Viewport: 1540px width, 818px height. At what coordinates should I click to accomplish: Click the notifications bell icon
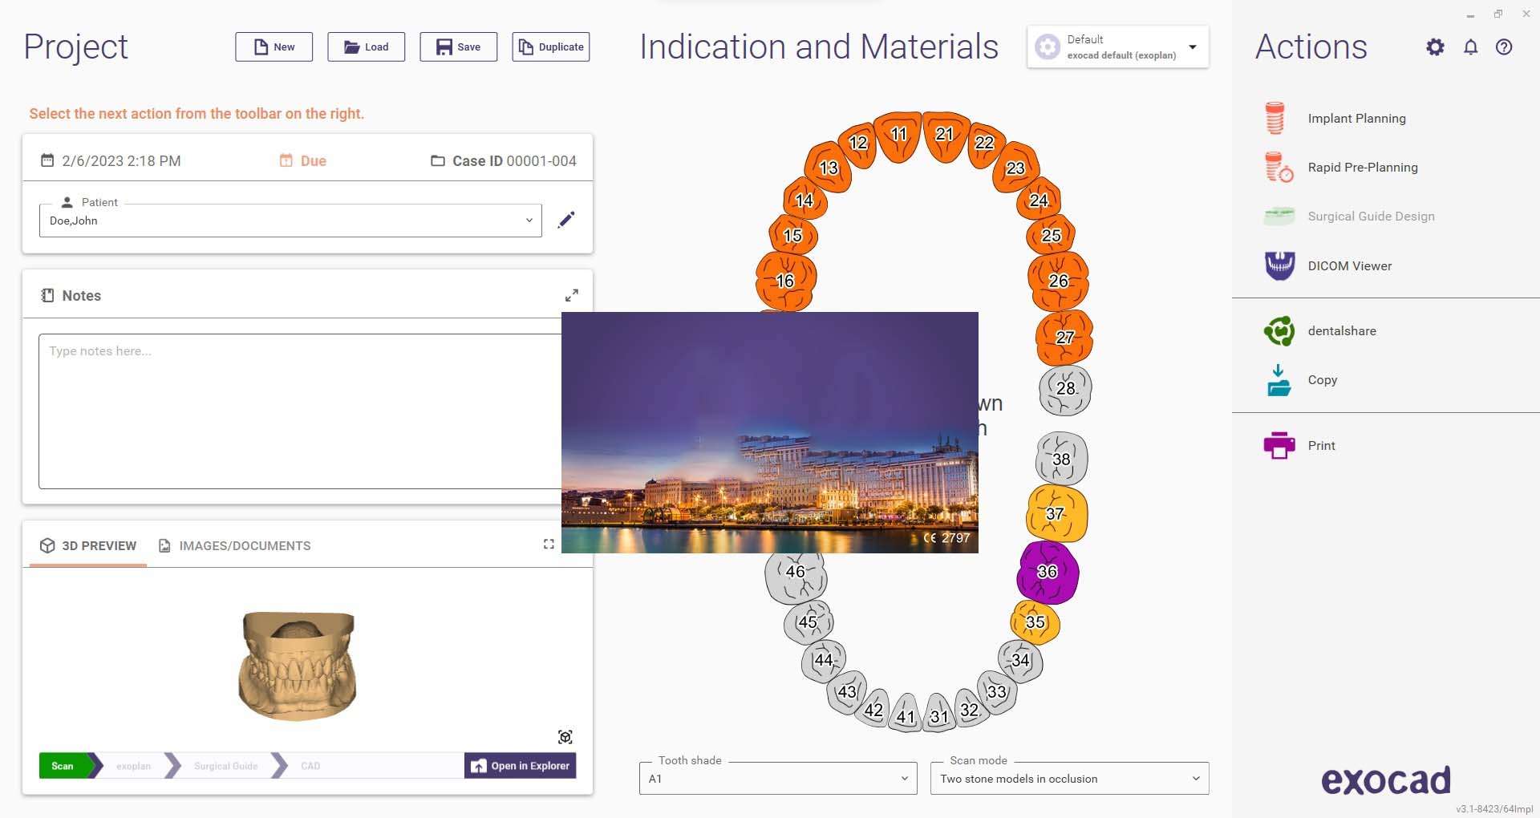(1470, 47)
